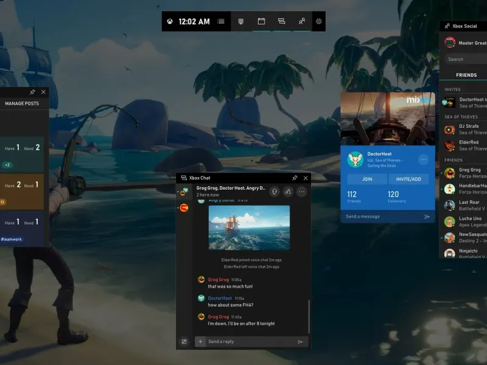Open the ship image in chat

tap(249, 228)
